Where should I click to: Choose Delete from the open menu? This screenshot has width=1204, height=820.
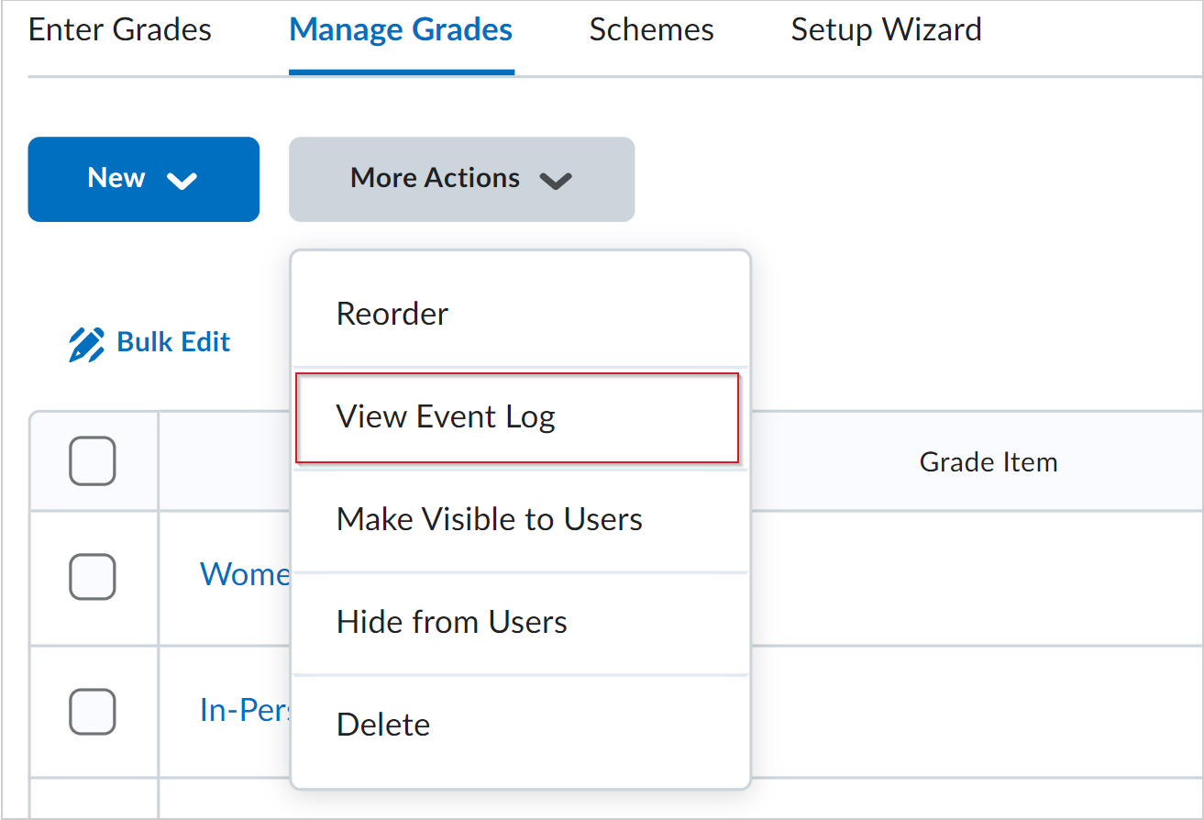tap(383, 724)
